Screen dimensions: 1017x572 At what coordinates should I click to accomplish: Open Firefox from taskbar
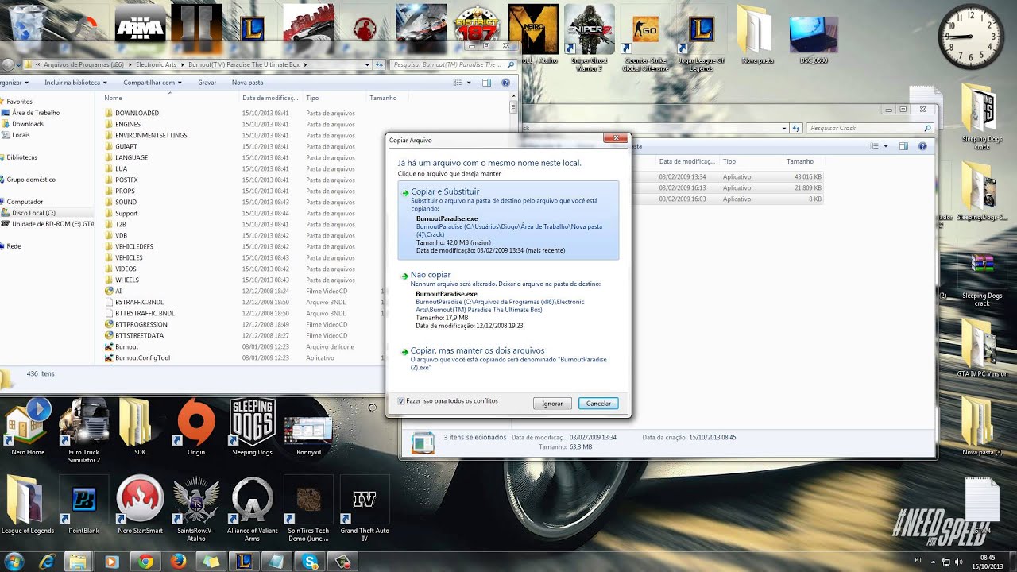coord(178,562)
